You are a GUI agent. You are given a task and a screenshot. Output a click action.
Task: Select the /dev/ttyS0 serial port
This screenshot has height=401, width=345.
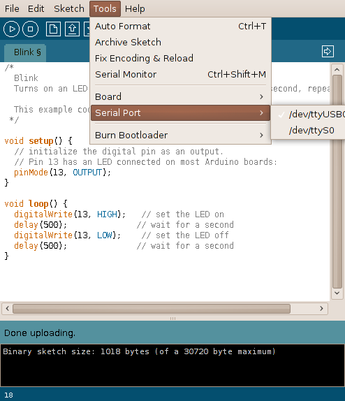point(309,131)
